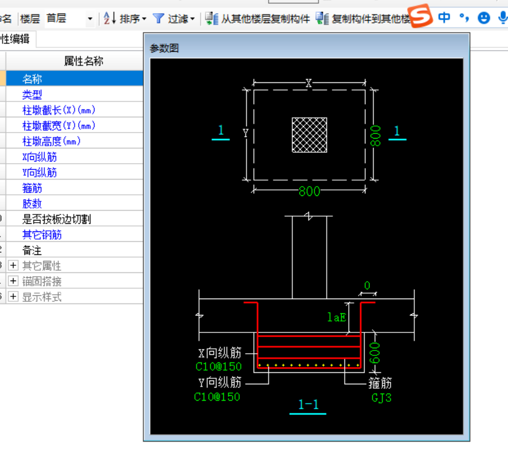This screenshot has height=471, width=508.
Task: Expand the 锚固搭接 group
Action: 13,281
